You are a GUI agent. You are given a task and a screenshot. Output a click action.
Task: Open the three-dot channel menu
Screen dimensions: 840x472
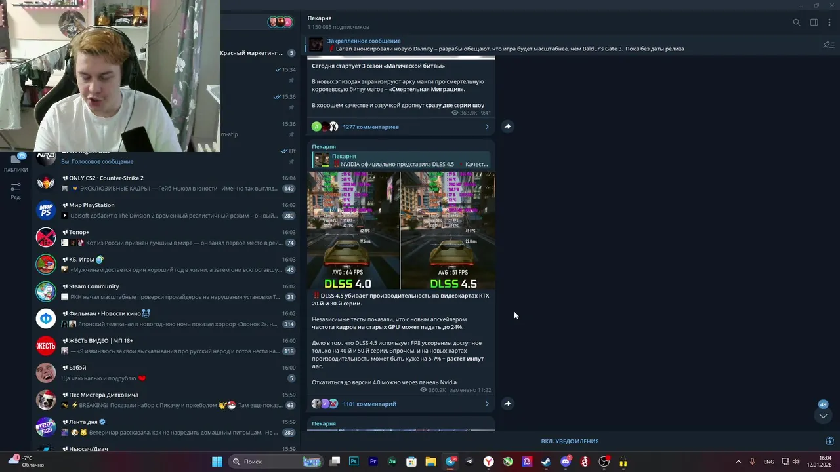(829, 22)
